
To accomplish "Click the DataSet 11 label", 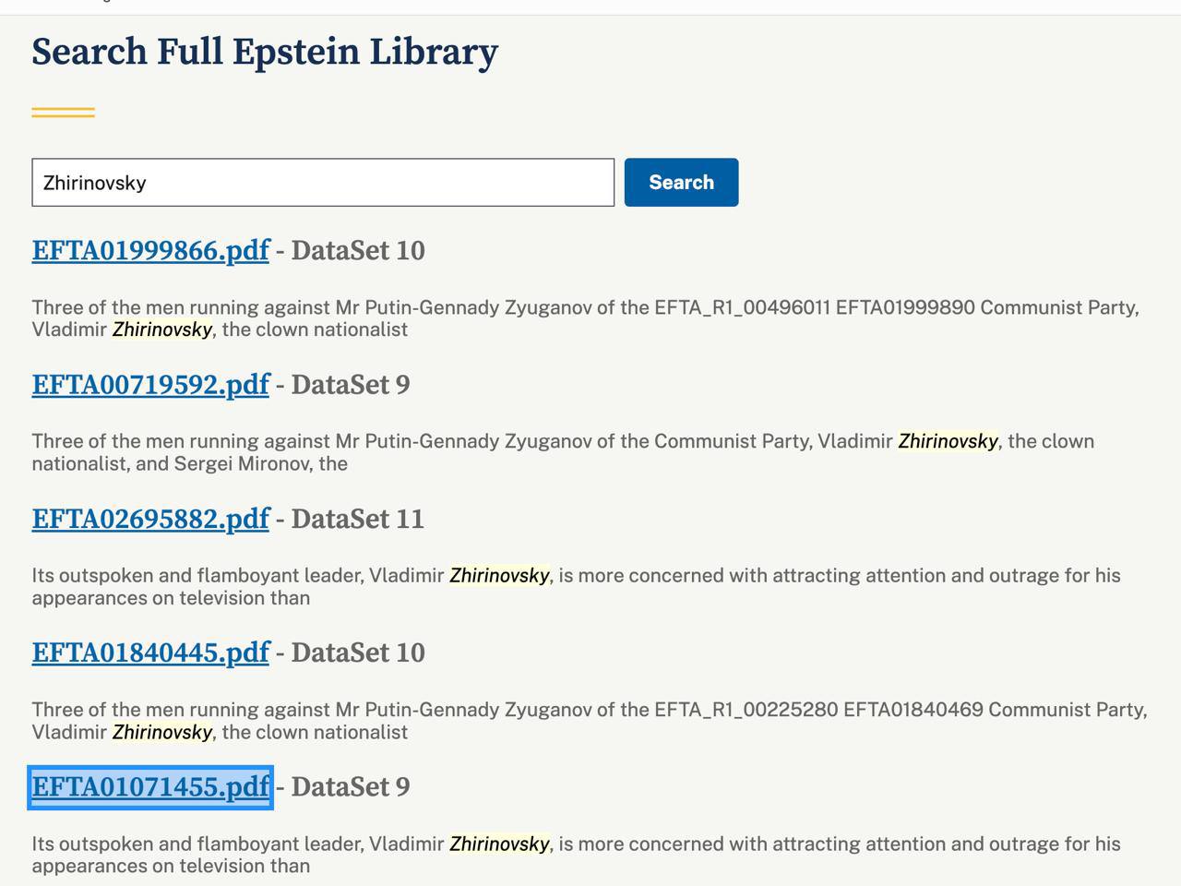I will click(x=358, y=519).
